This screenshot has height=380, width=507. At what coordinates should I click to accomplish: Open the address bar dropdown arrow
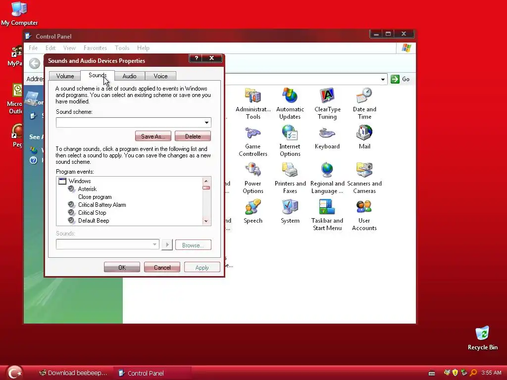point(383,79)
